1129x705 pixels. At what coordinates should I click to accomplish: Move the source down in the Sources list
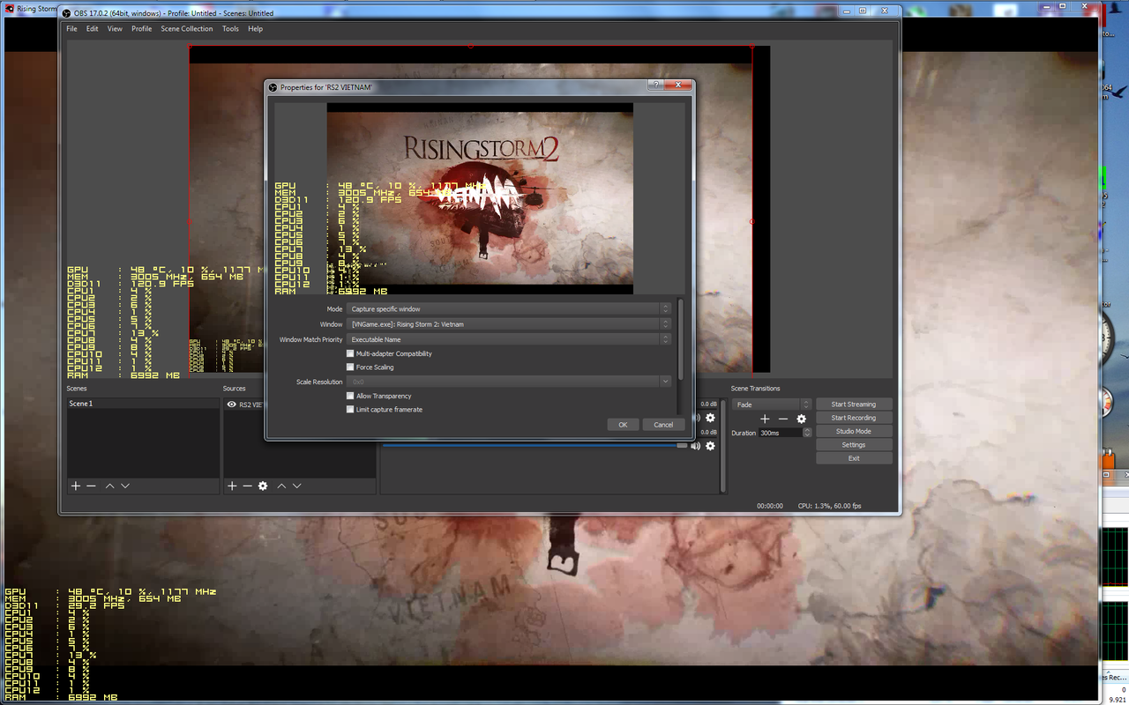click(297, 486)
